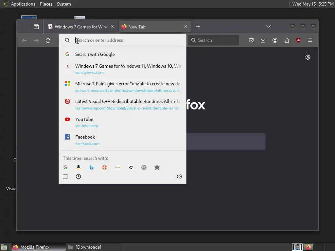
Task: Search open tabs with tab icon
Action: point(65,176)
